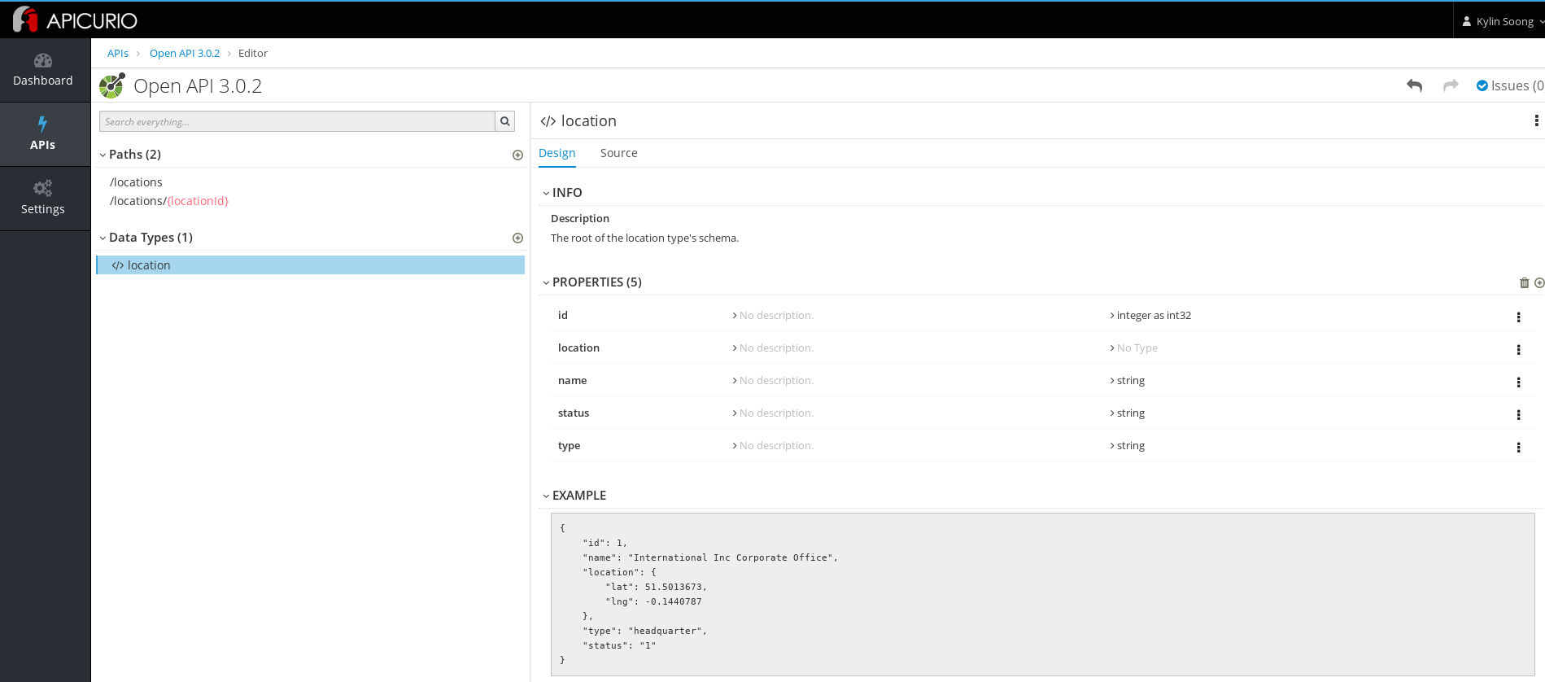This screenshot has height=682, width=1545.
Task: Click the 'type' property name
Action: pyautogui.click(x=570, y=446)
